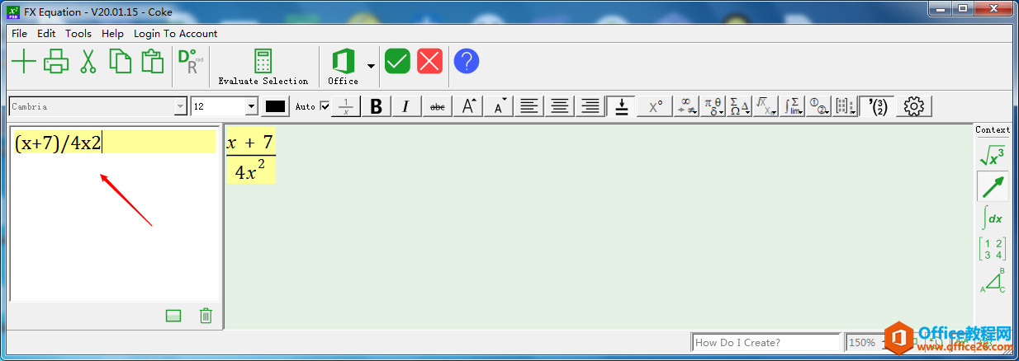
Task: Click the green plus New equation icon
Action: point(24,62)
